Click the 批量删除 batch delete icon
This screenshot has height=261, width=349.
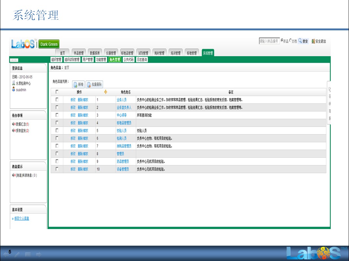pos(88,84)
